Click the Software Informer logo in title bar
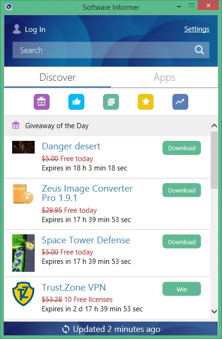The height and width of the screenshot is (339, 222). pyautogui.click(x=8, y=7)
